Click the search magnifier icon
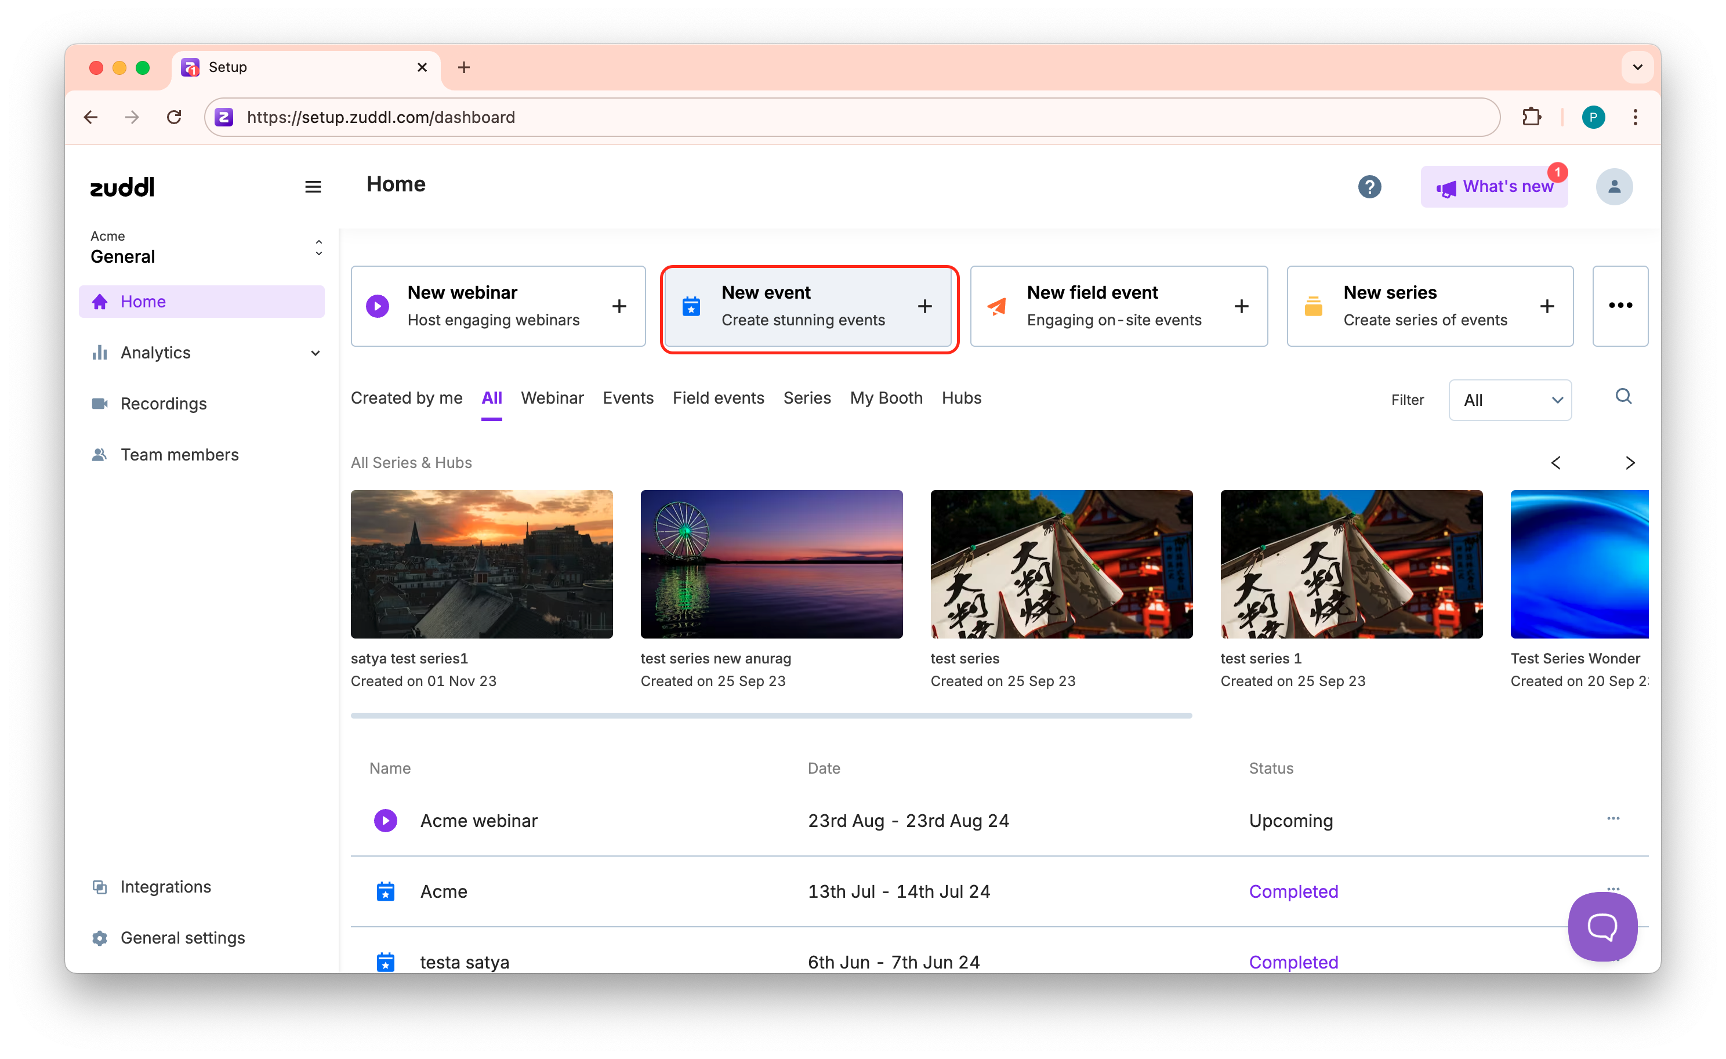 (1623, 397)
